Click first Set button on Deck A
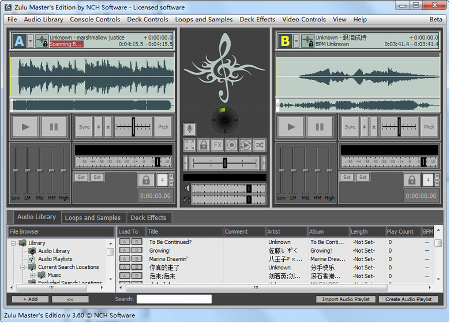450x323 pixels. [81, 177]
